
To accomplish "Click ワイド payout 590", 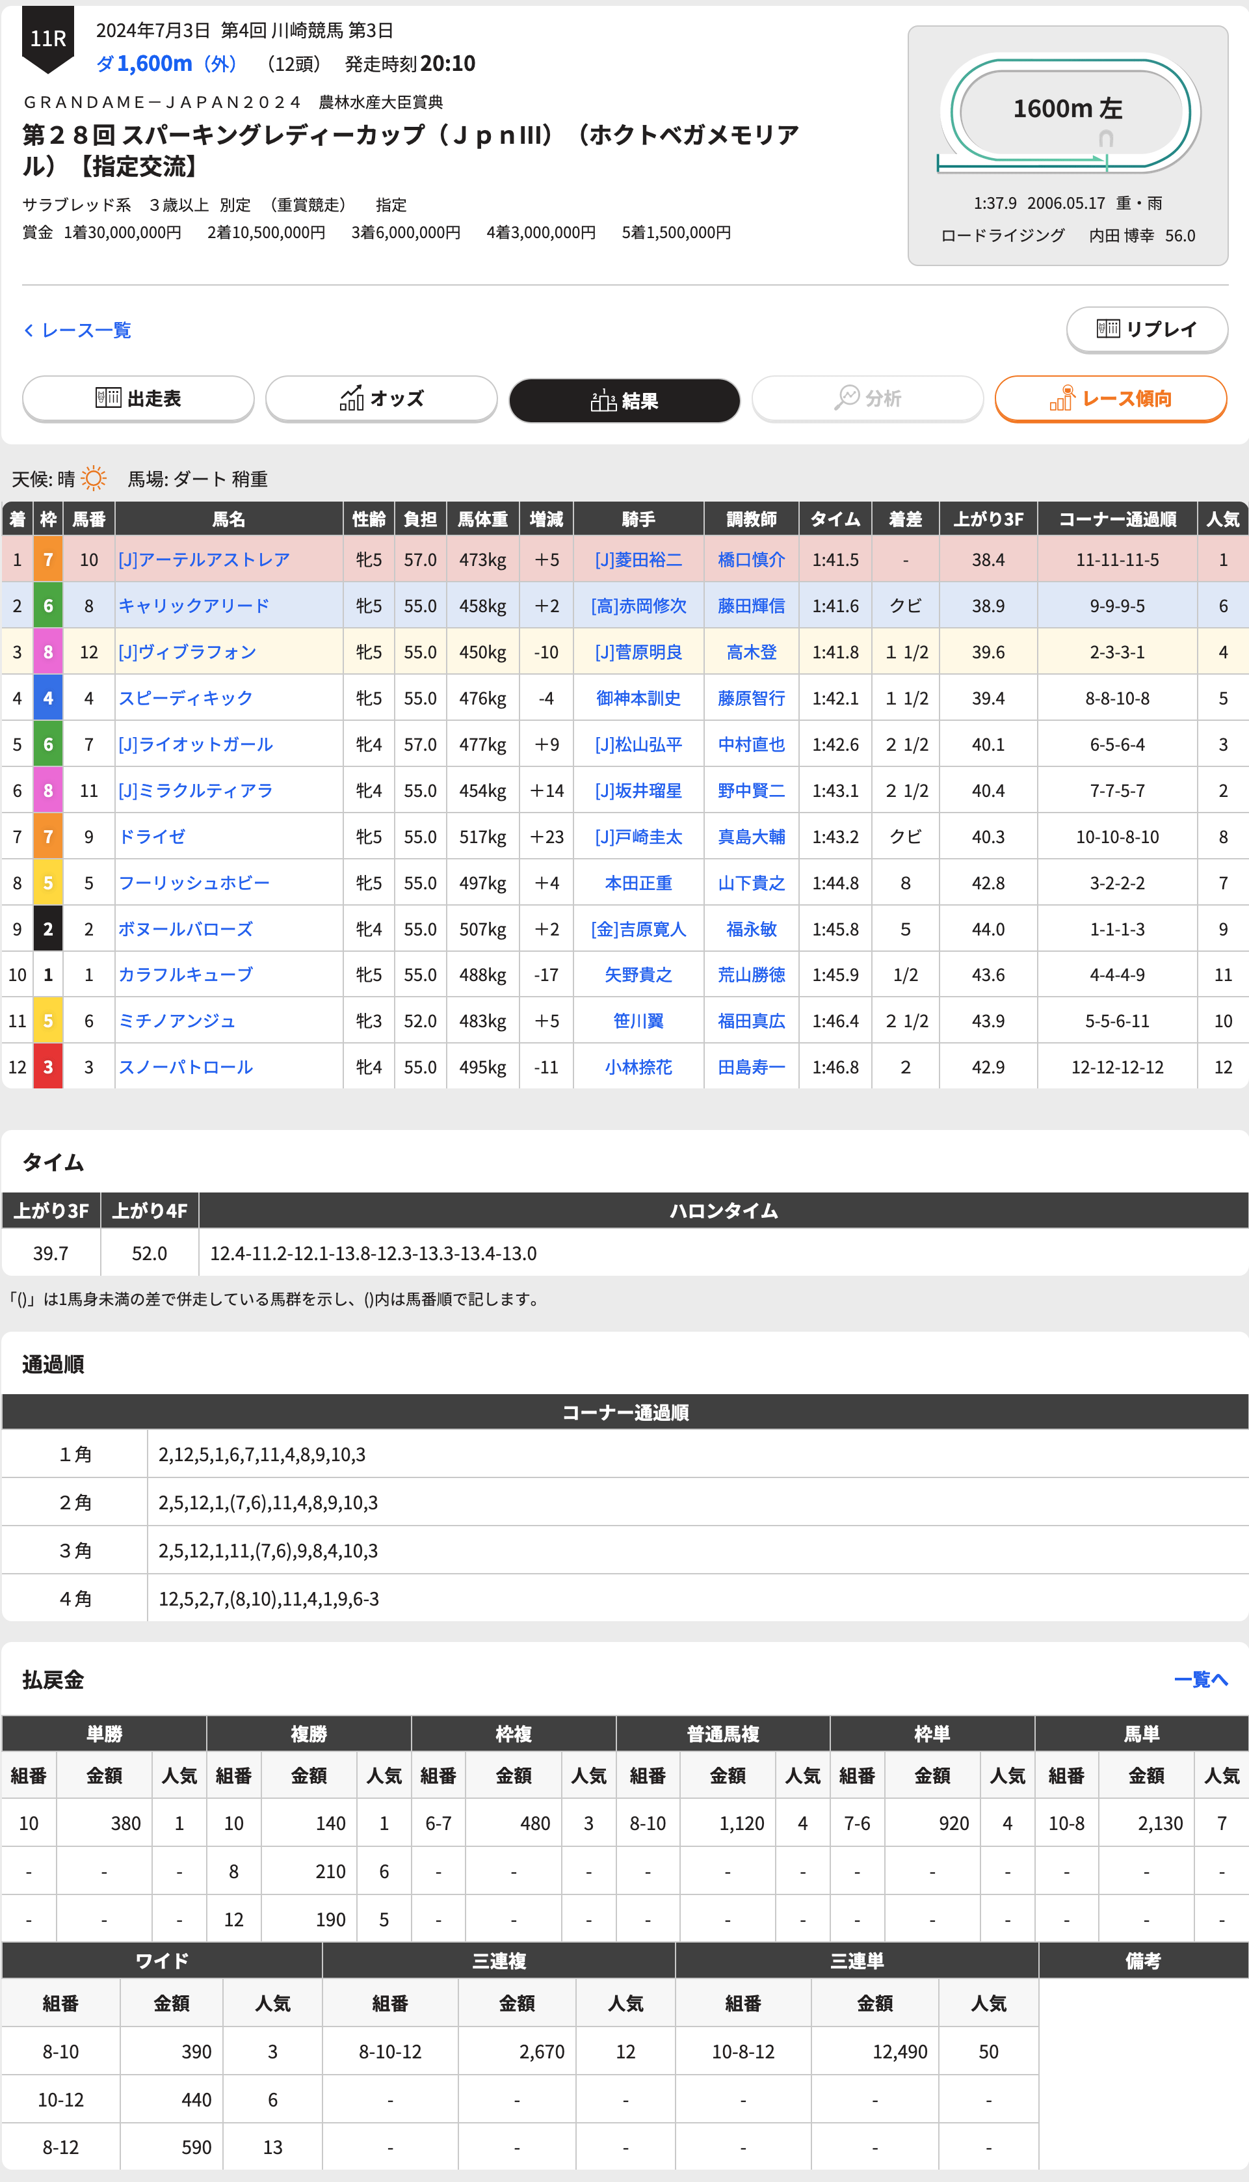I will (x=196, y=2147).
